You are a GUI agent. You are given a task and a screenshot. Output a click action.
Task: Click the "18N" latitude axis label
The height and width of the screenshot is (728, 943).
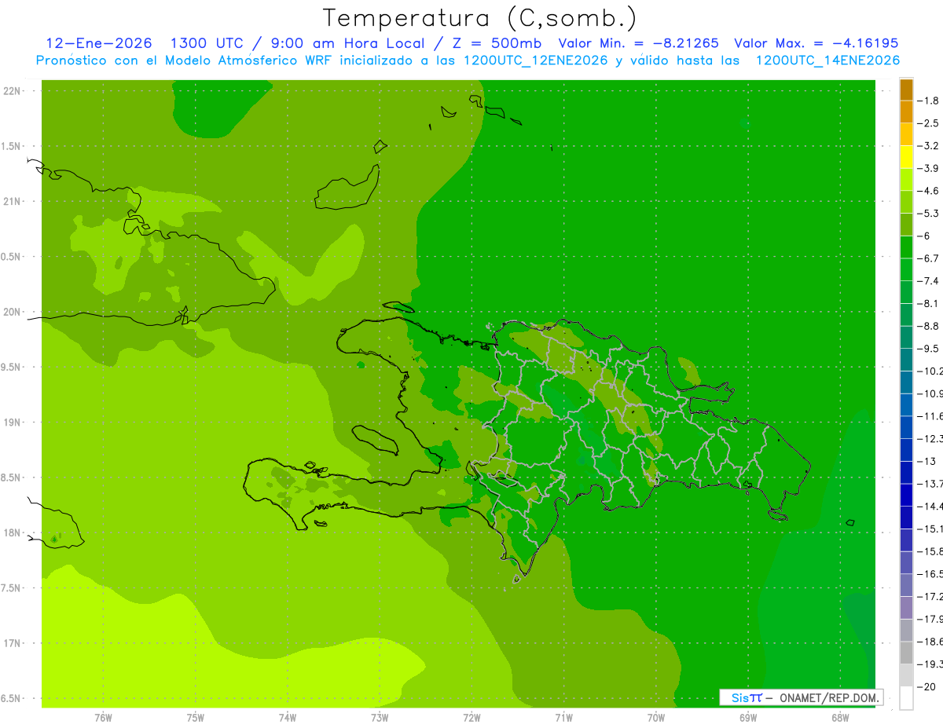click(x=13, y=533)
